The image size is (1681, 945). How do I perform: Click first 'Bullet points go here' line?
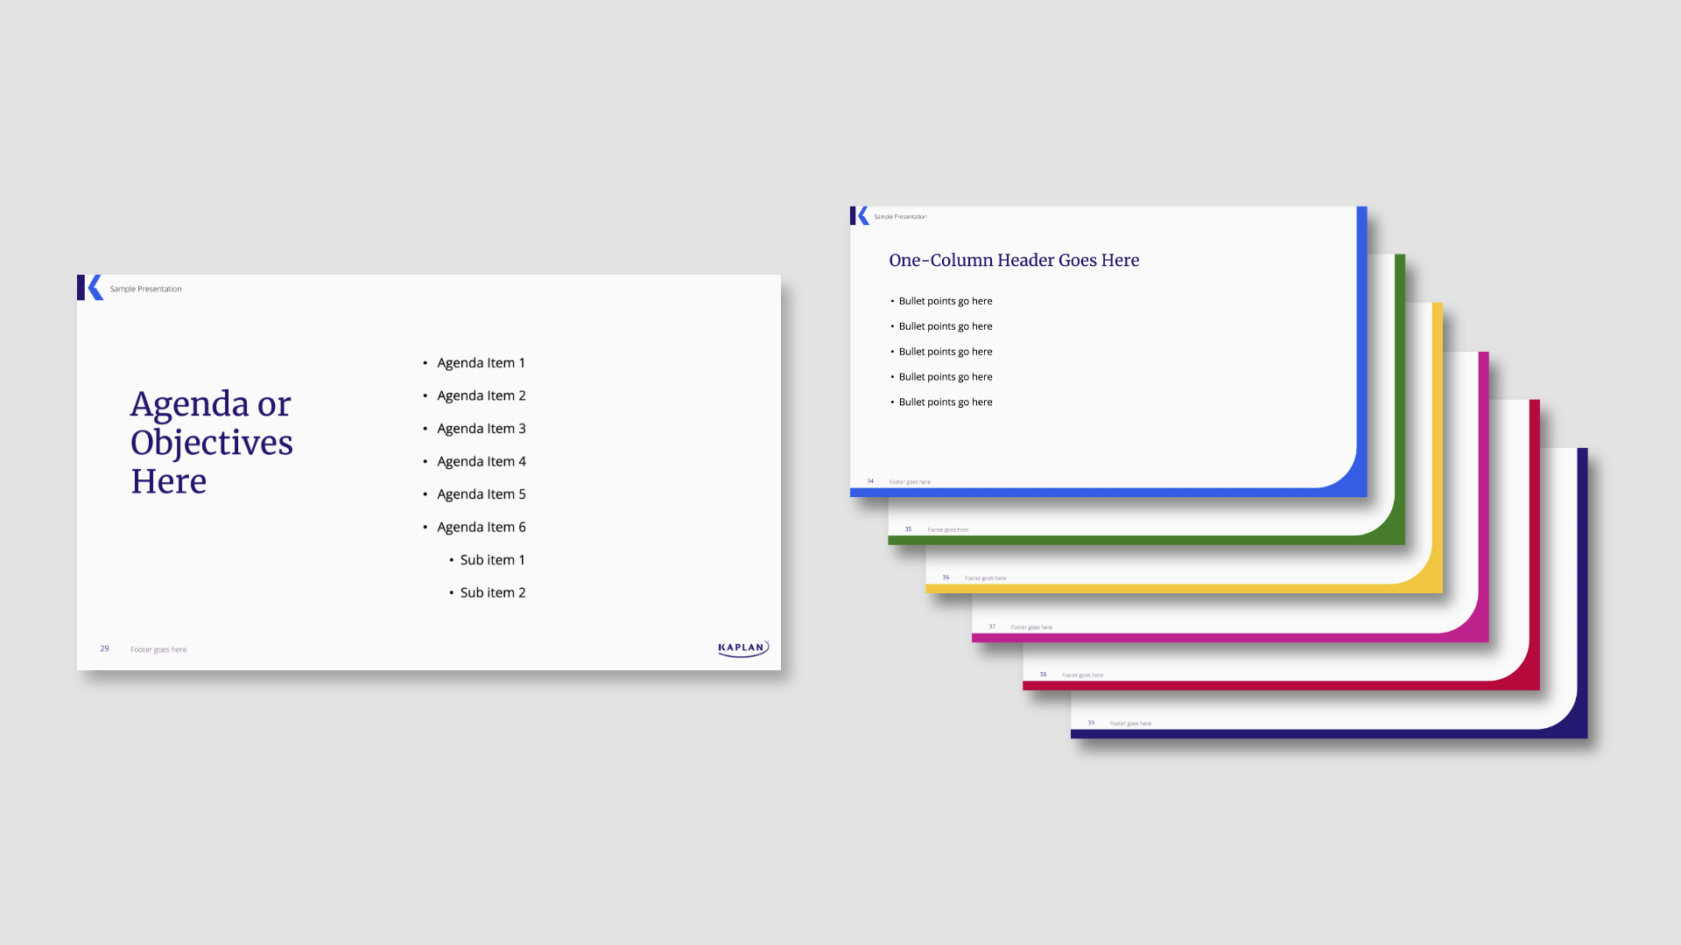[x=945, y=301]
